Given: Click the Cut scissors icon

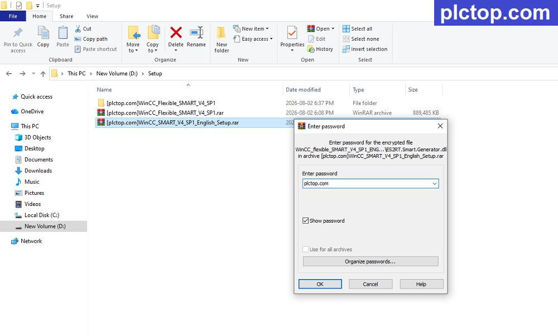Looking at the screenshot, I should [x=78, y=29].
